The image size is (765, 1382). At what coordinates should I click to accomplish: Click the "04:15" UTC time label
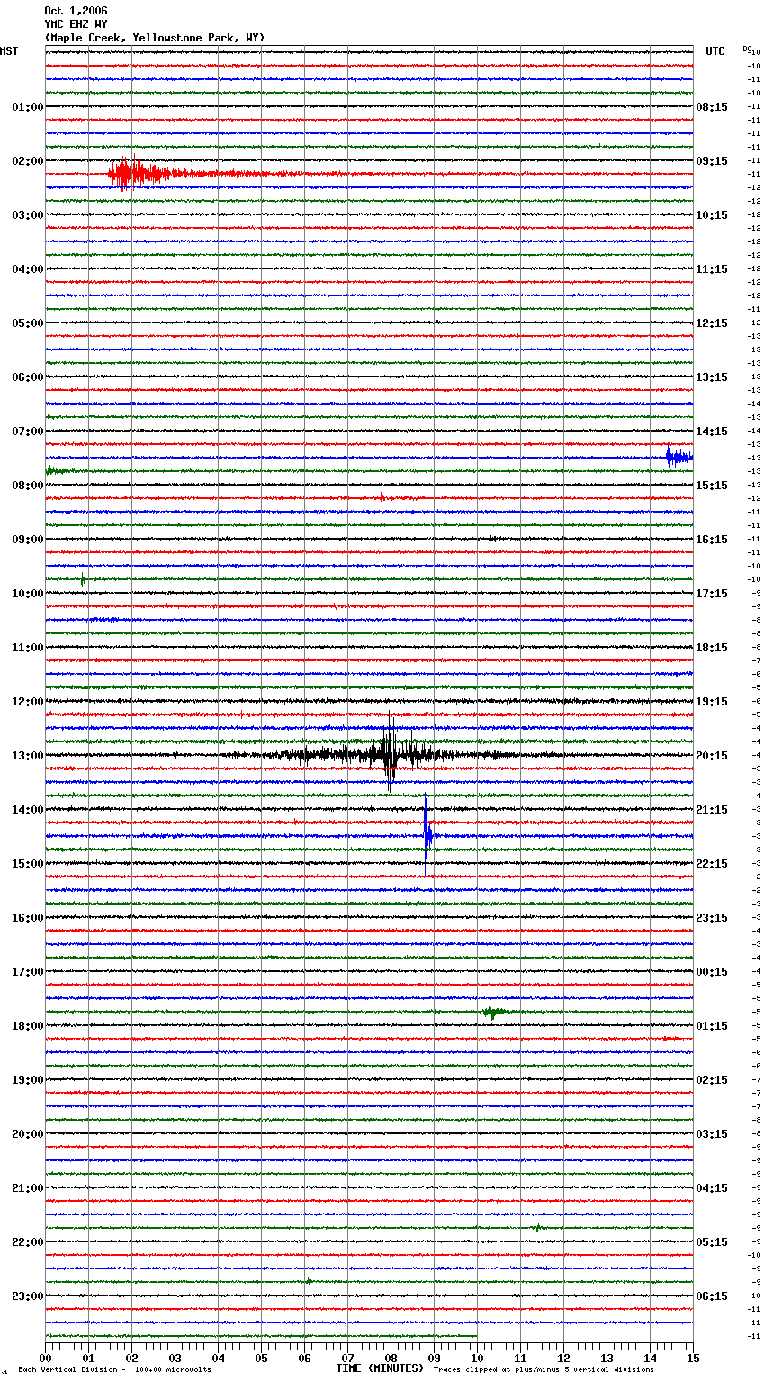(x=712, y=1188)
